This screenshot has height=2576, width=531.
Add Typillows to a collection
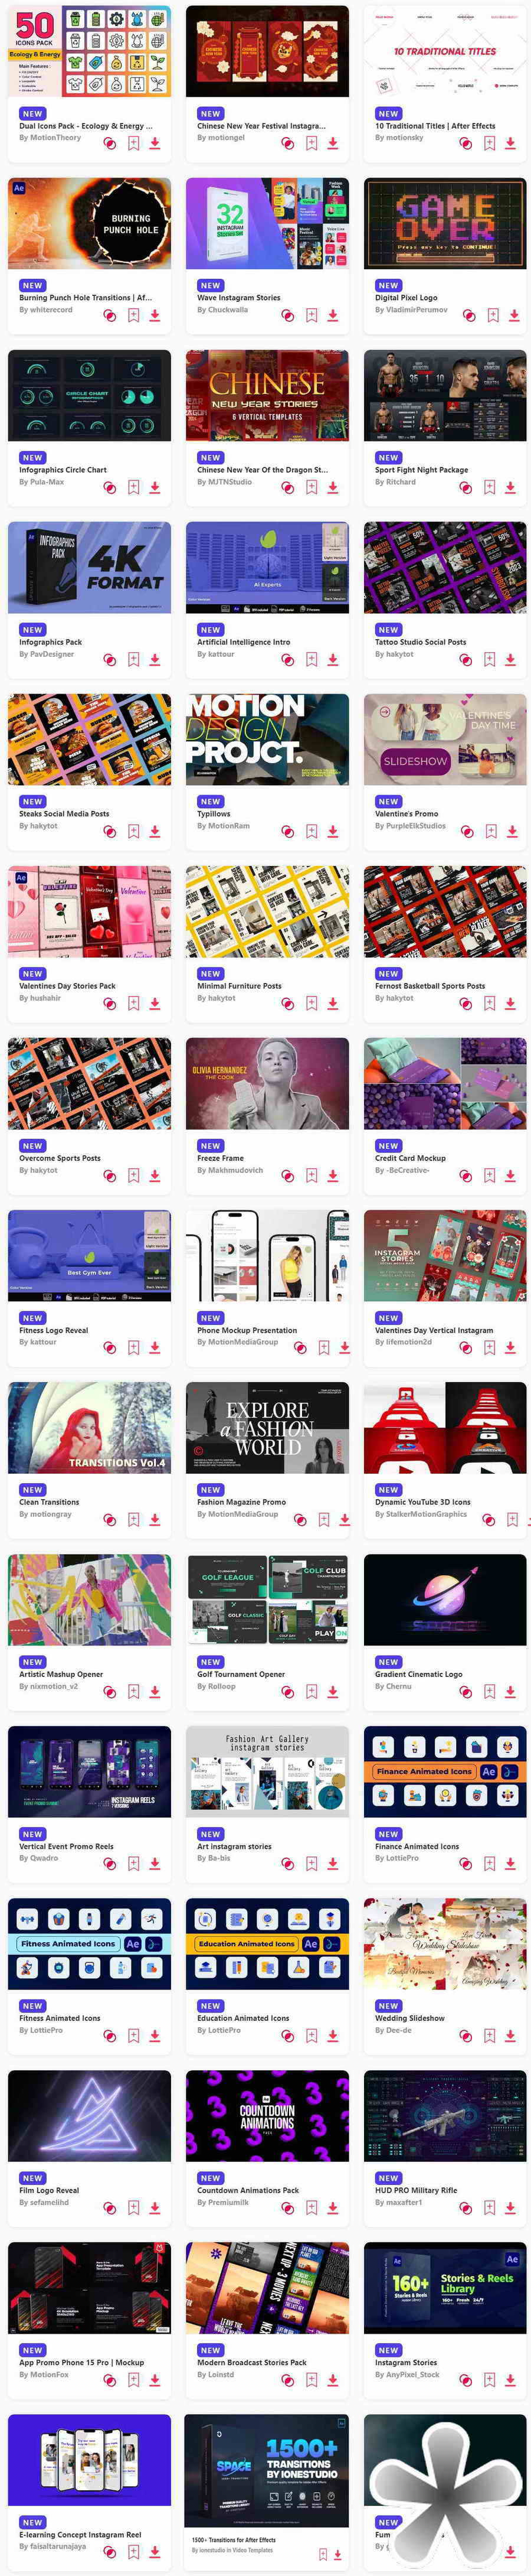(x=312, y=832)
